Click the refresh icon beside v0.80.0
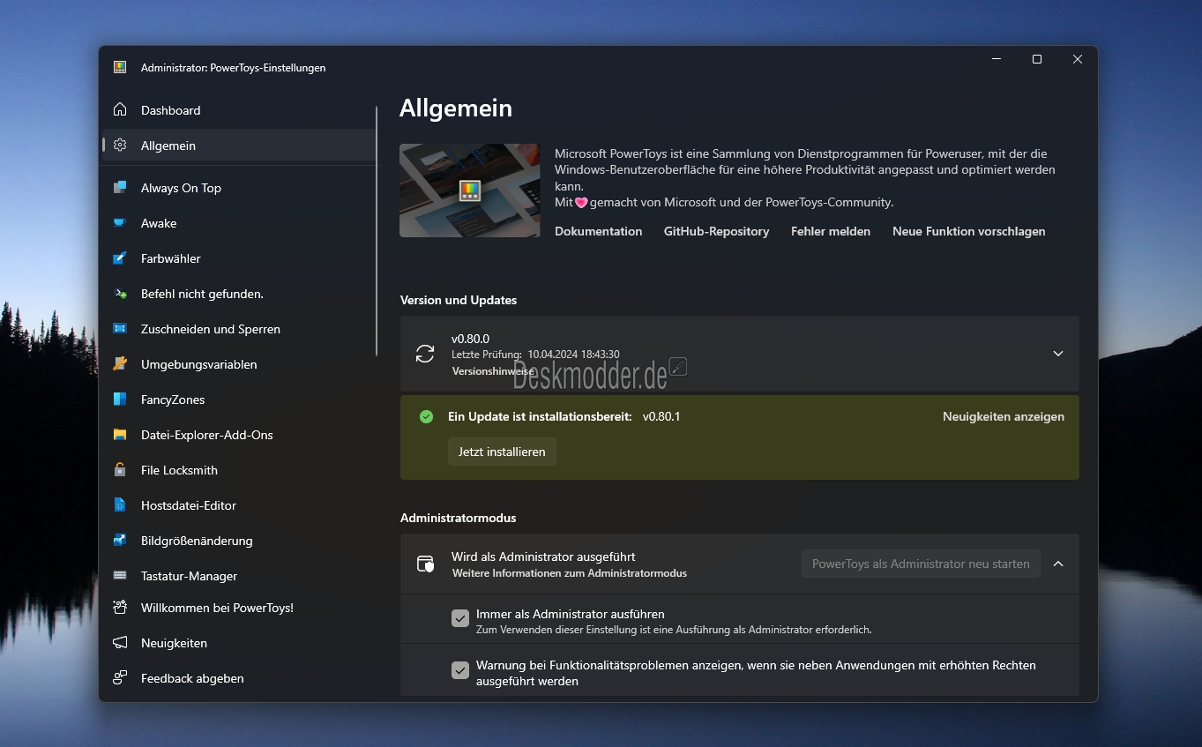The width and height of the screenshot is (1202, 747). point(425,354)
